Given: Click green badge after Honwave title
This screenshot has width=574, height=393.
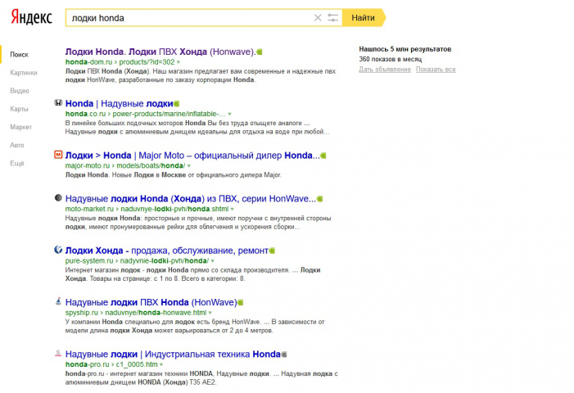Looking at the screenshot, I should (260, 52).
